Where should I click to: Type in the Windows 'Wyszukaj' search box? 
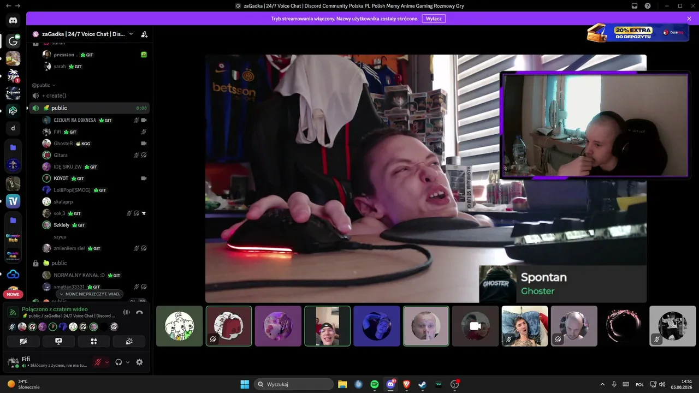294,384
